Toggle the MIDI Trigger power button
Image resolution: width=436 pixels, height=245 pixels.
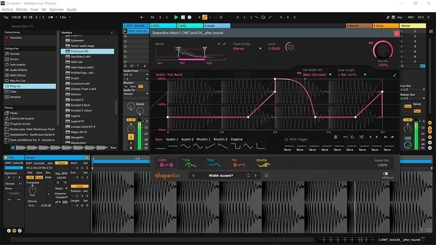click(286, 140)
